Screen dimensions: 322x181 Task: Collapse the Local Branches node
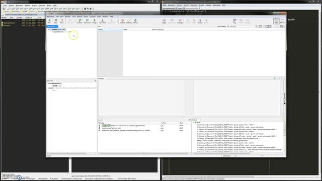[x=48, y=84]
